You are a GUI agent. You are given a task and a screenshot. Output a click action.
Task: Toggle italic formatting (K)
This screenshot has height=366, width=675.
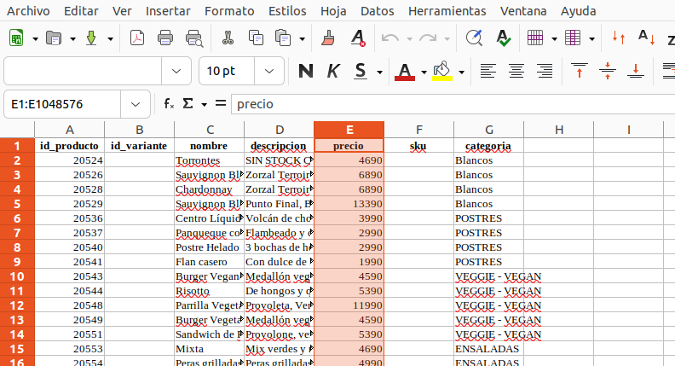(333, 71)
